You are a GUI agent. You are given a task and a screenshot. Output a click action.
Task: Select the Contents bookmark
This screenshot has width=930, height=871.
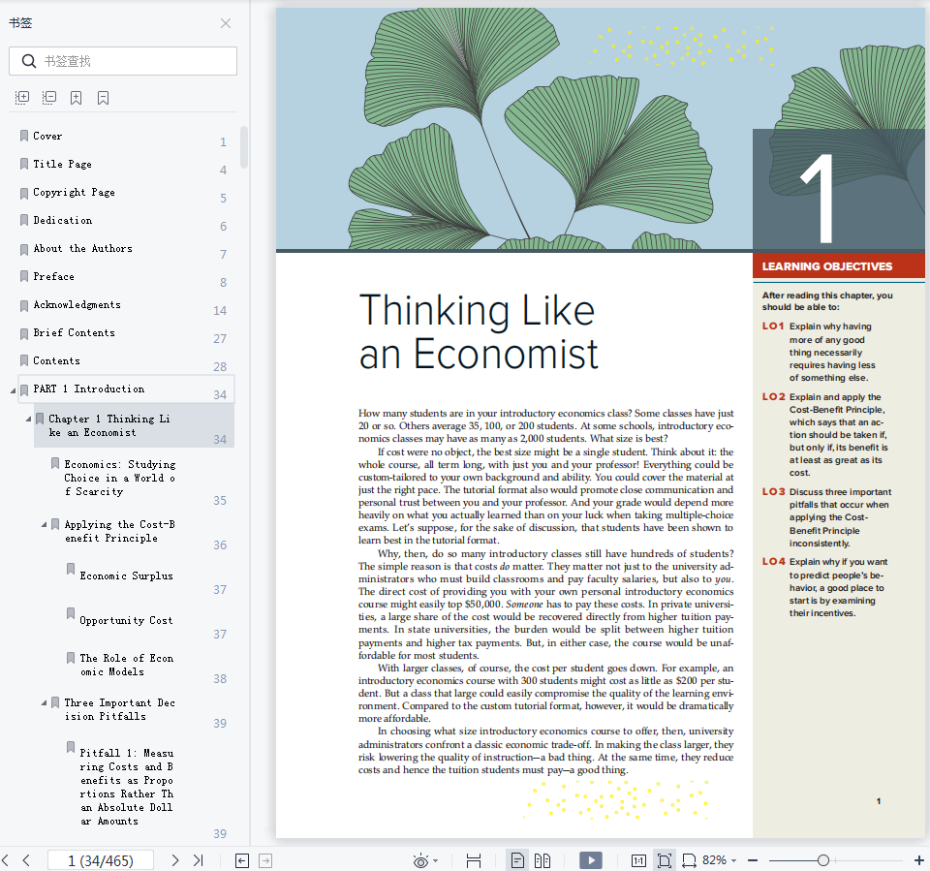click(56, 360)
